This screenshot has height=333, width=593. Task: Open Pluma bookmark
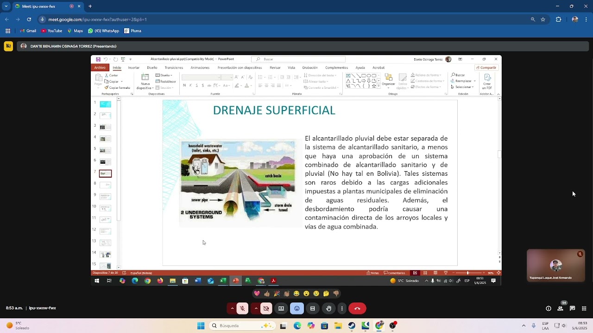(132, 31)
